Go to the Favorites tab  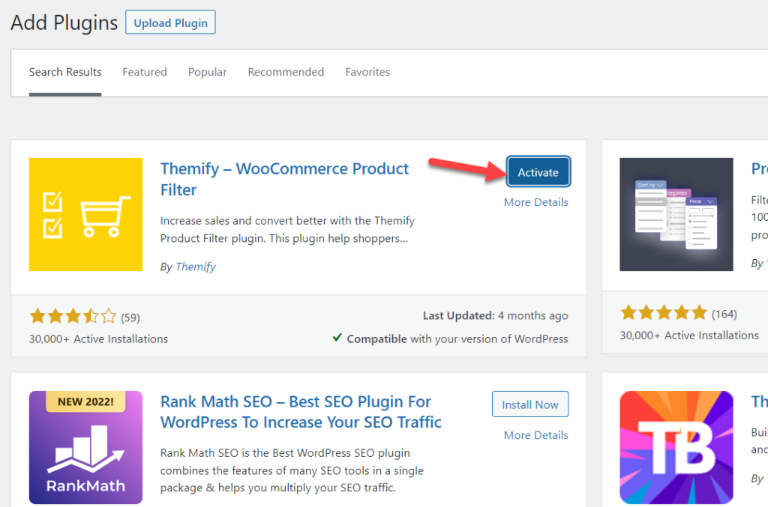(367, 73)
